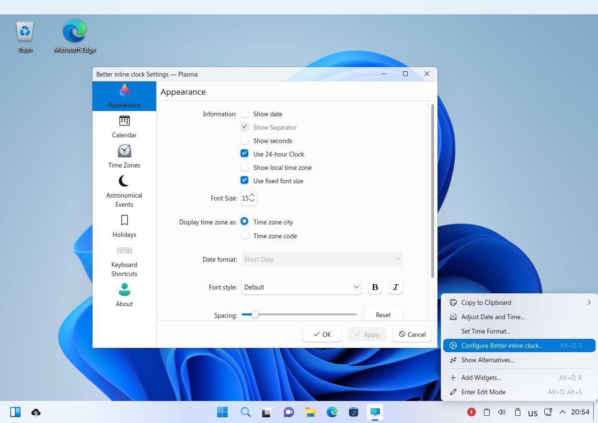Click the Reset spacing button
598x423 pixels.
pos(383,315)
